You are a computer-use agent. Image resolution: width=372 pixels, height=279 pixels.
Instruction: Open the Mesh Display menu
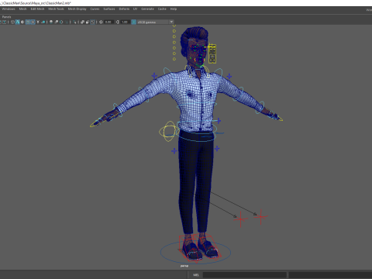click(x=77, y=9)
